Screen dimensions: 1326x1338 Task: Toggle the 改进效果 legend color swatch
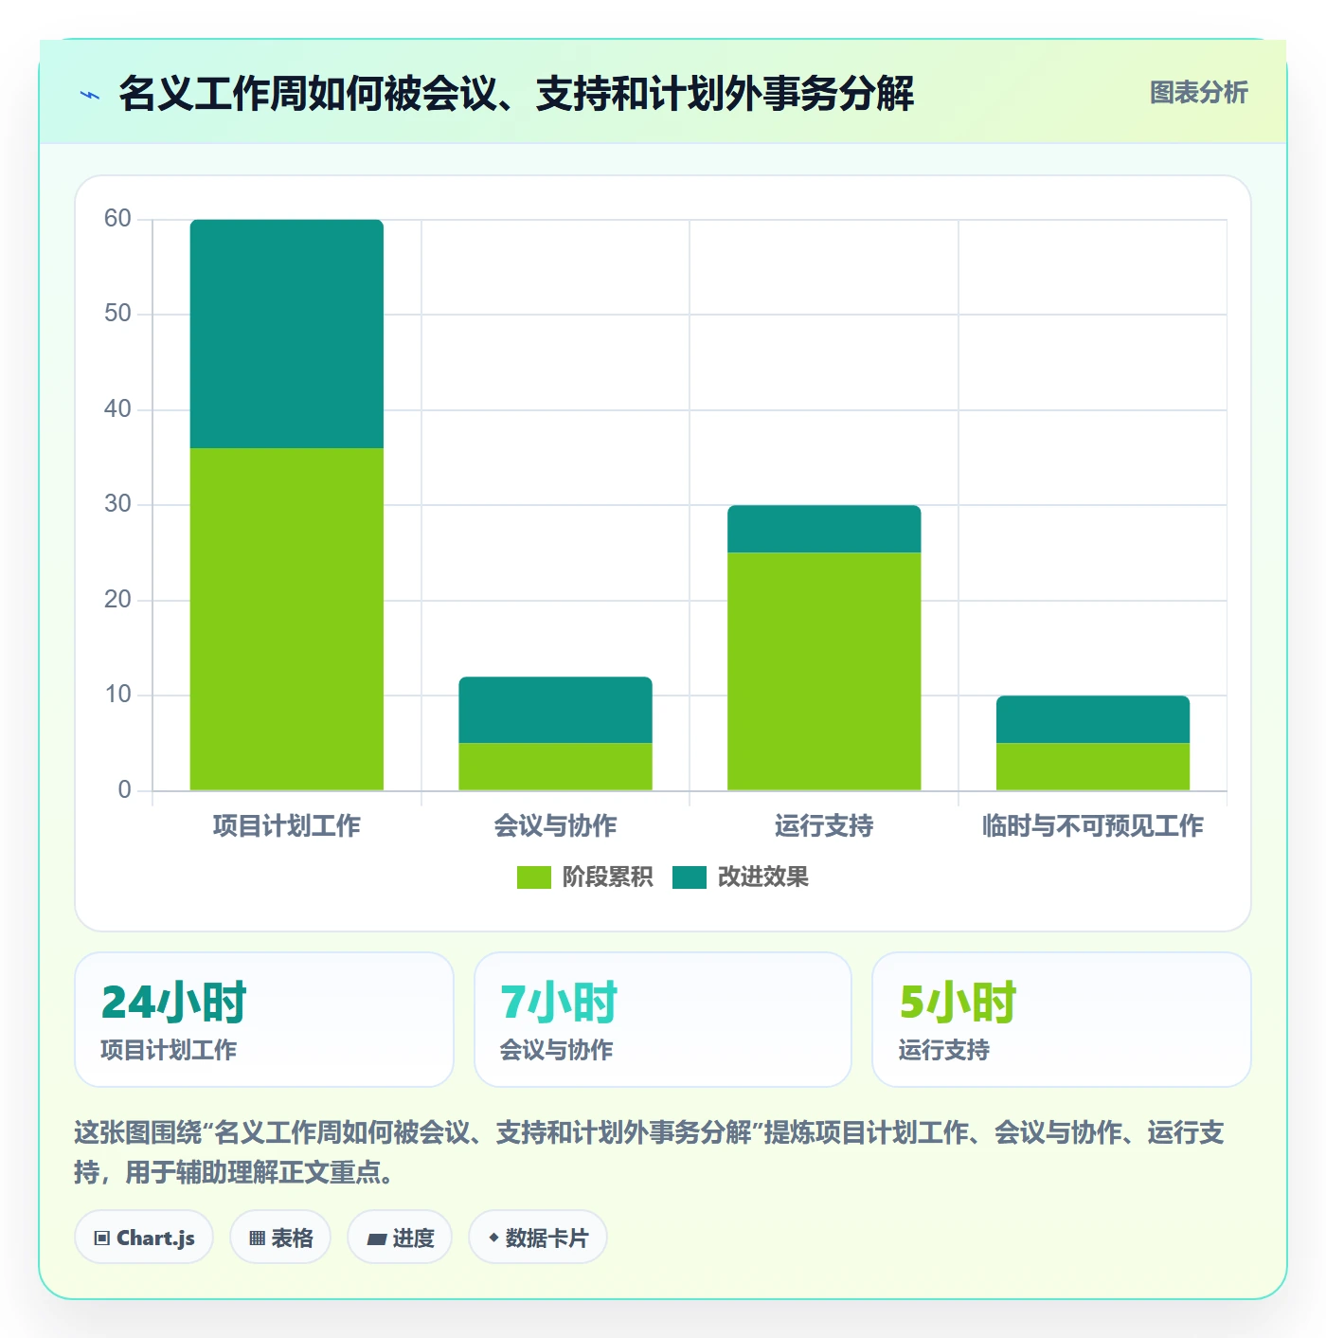[x=690, y=877]
